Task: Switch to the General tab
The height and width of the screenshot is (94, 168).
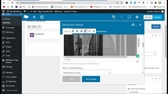Action: tap(67, 31)
